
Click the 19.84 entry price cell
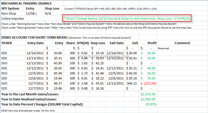coord(54,78)
